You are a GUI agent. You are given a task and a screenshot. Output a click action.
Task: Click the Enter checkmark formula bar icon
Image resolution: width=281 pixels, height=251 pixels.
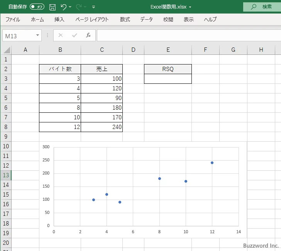[74, 35]
